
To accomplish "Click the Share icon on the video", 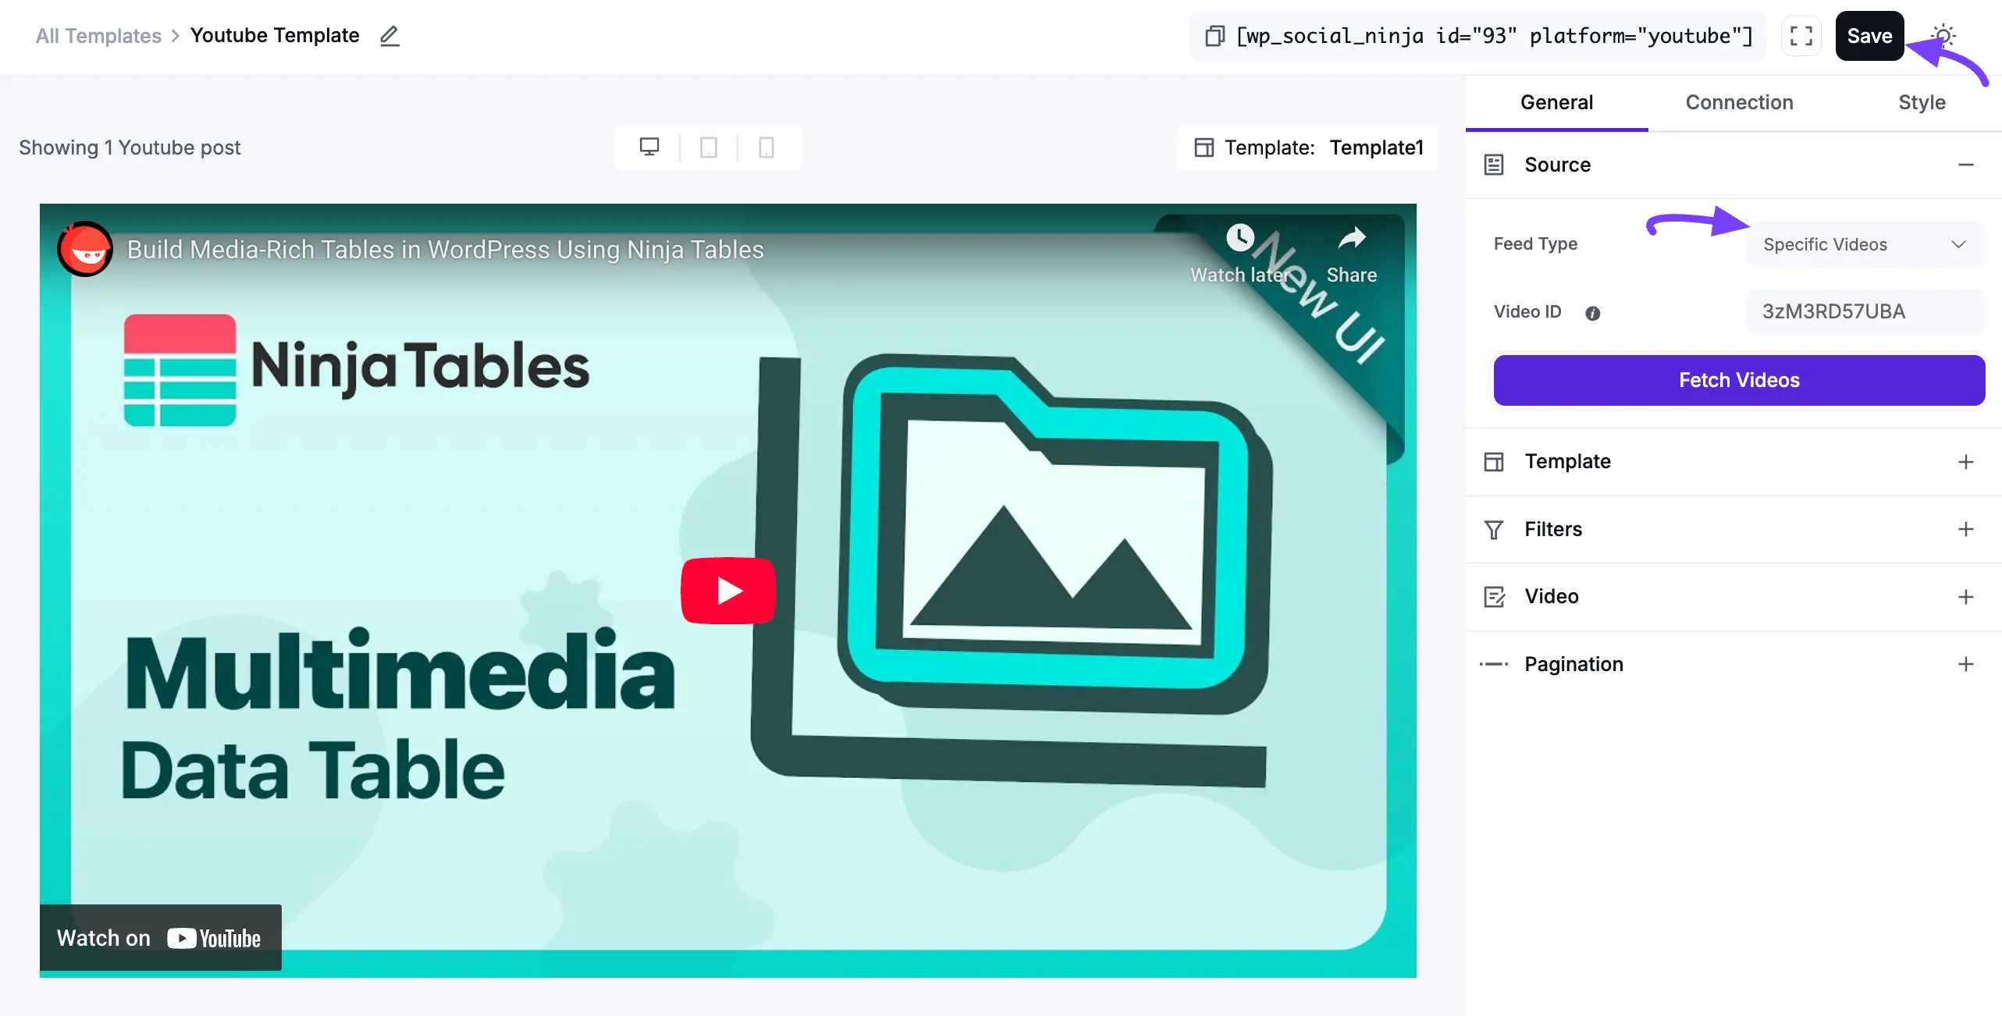I will click(1351, 240).
